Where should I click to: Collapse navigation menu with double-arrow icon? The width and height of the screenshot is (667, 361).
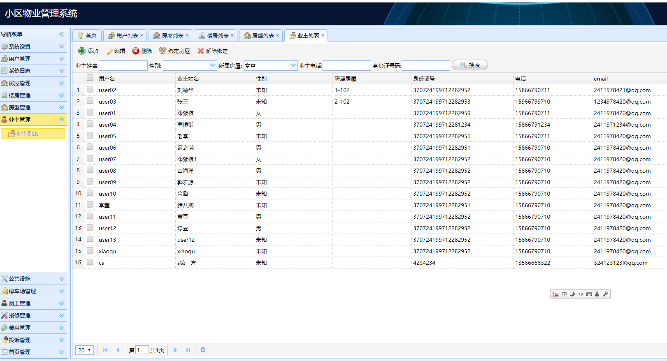point(62,34)
